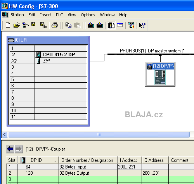Click the PROFIBUS(1) DP master system label
Viewport: 194px width, 184px height.
click(x=153, y=51)
